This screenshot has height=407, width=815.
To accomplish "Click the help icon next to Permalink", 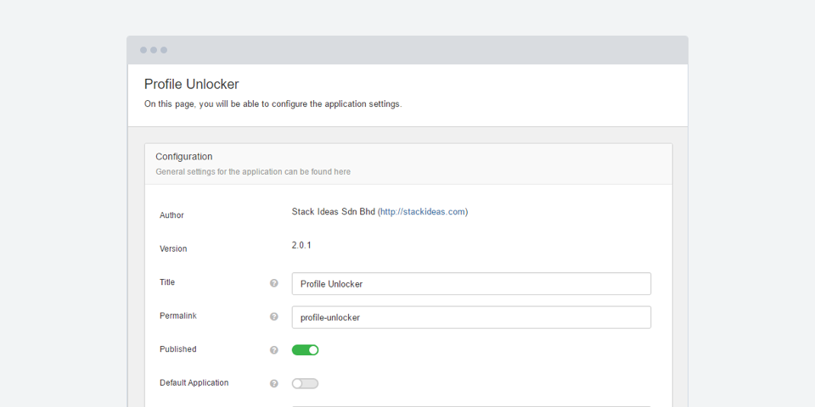I will 274,316.
